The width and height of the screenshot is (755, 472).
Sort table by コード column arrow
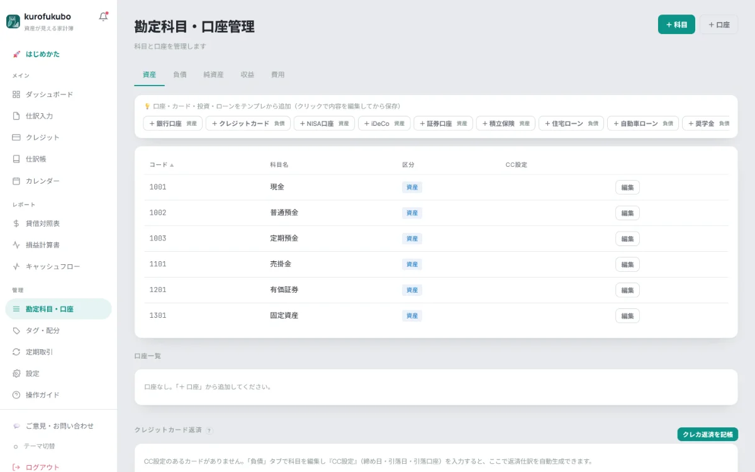point(172,165)
